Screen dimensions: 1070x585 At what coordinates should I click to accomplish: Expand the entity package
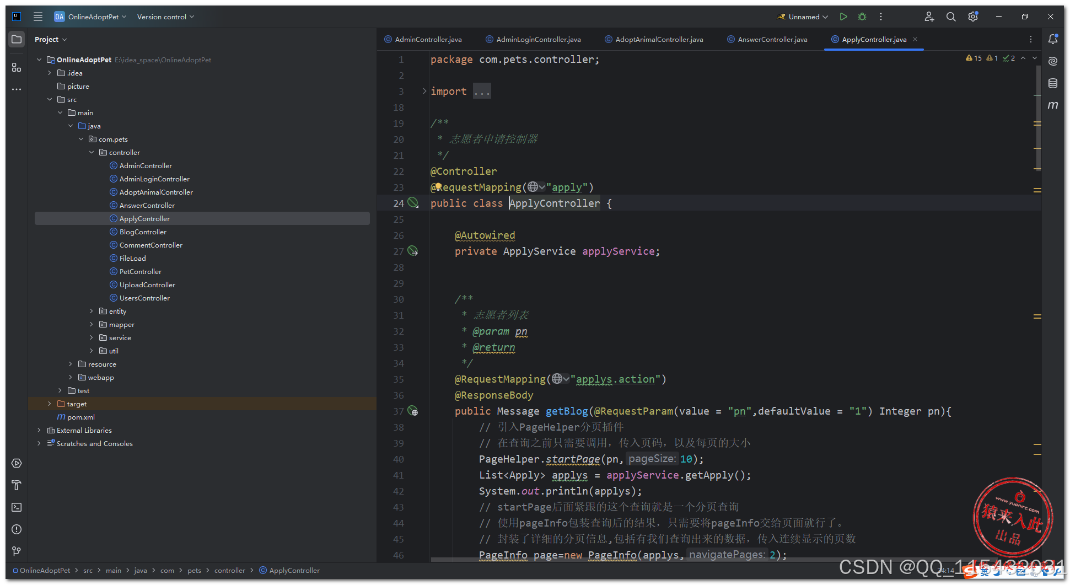[92, 311]
